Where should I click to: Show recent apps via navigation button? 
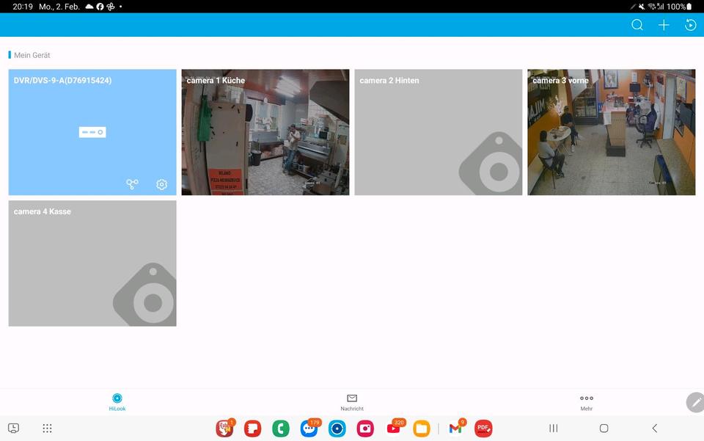554,429
